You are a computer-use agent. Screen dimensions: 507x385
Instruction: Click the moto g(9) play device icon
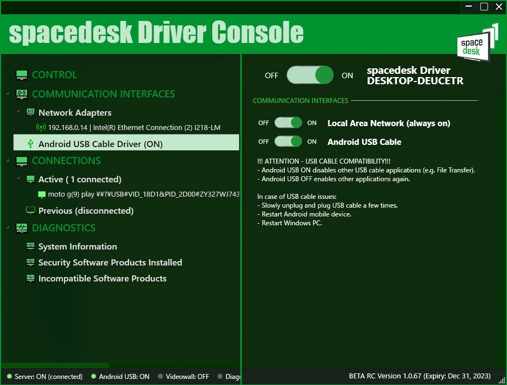click(x=42, y=194)
